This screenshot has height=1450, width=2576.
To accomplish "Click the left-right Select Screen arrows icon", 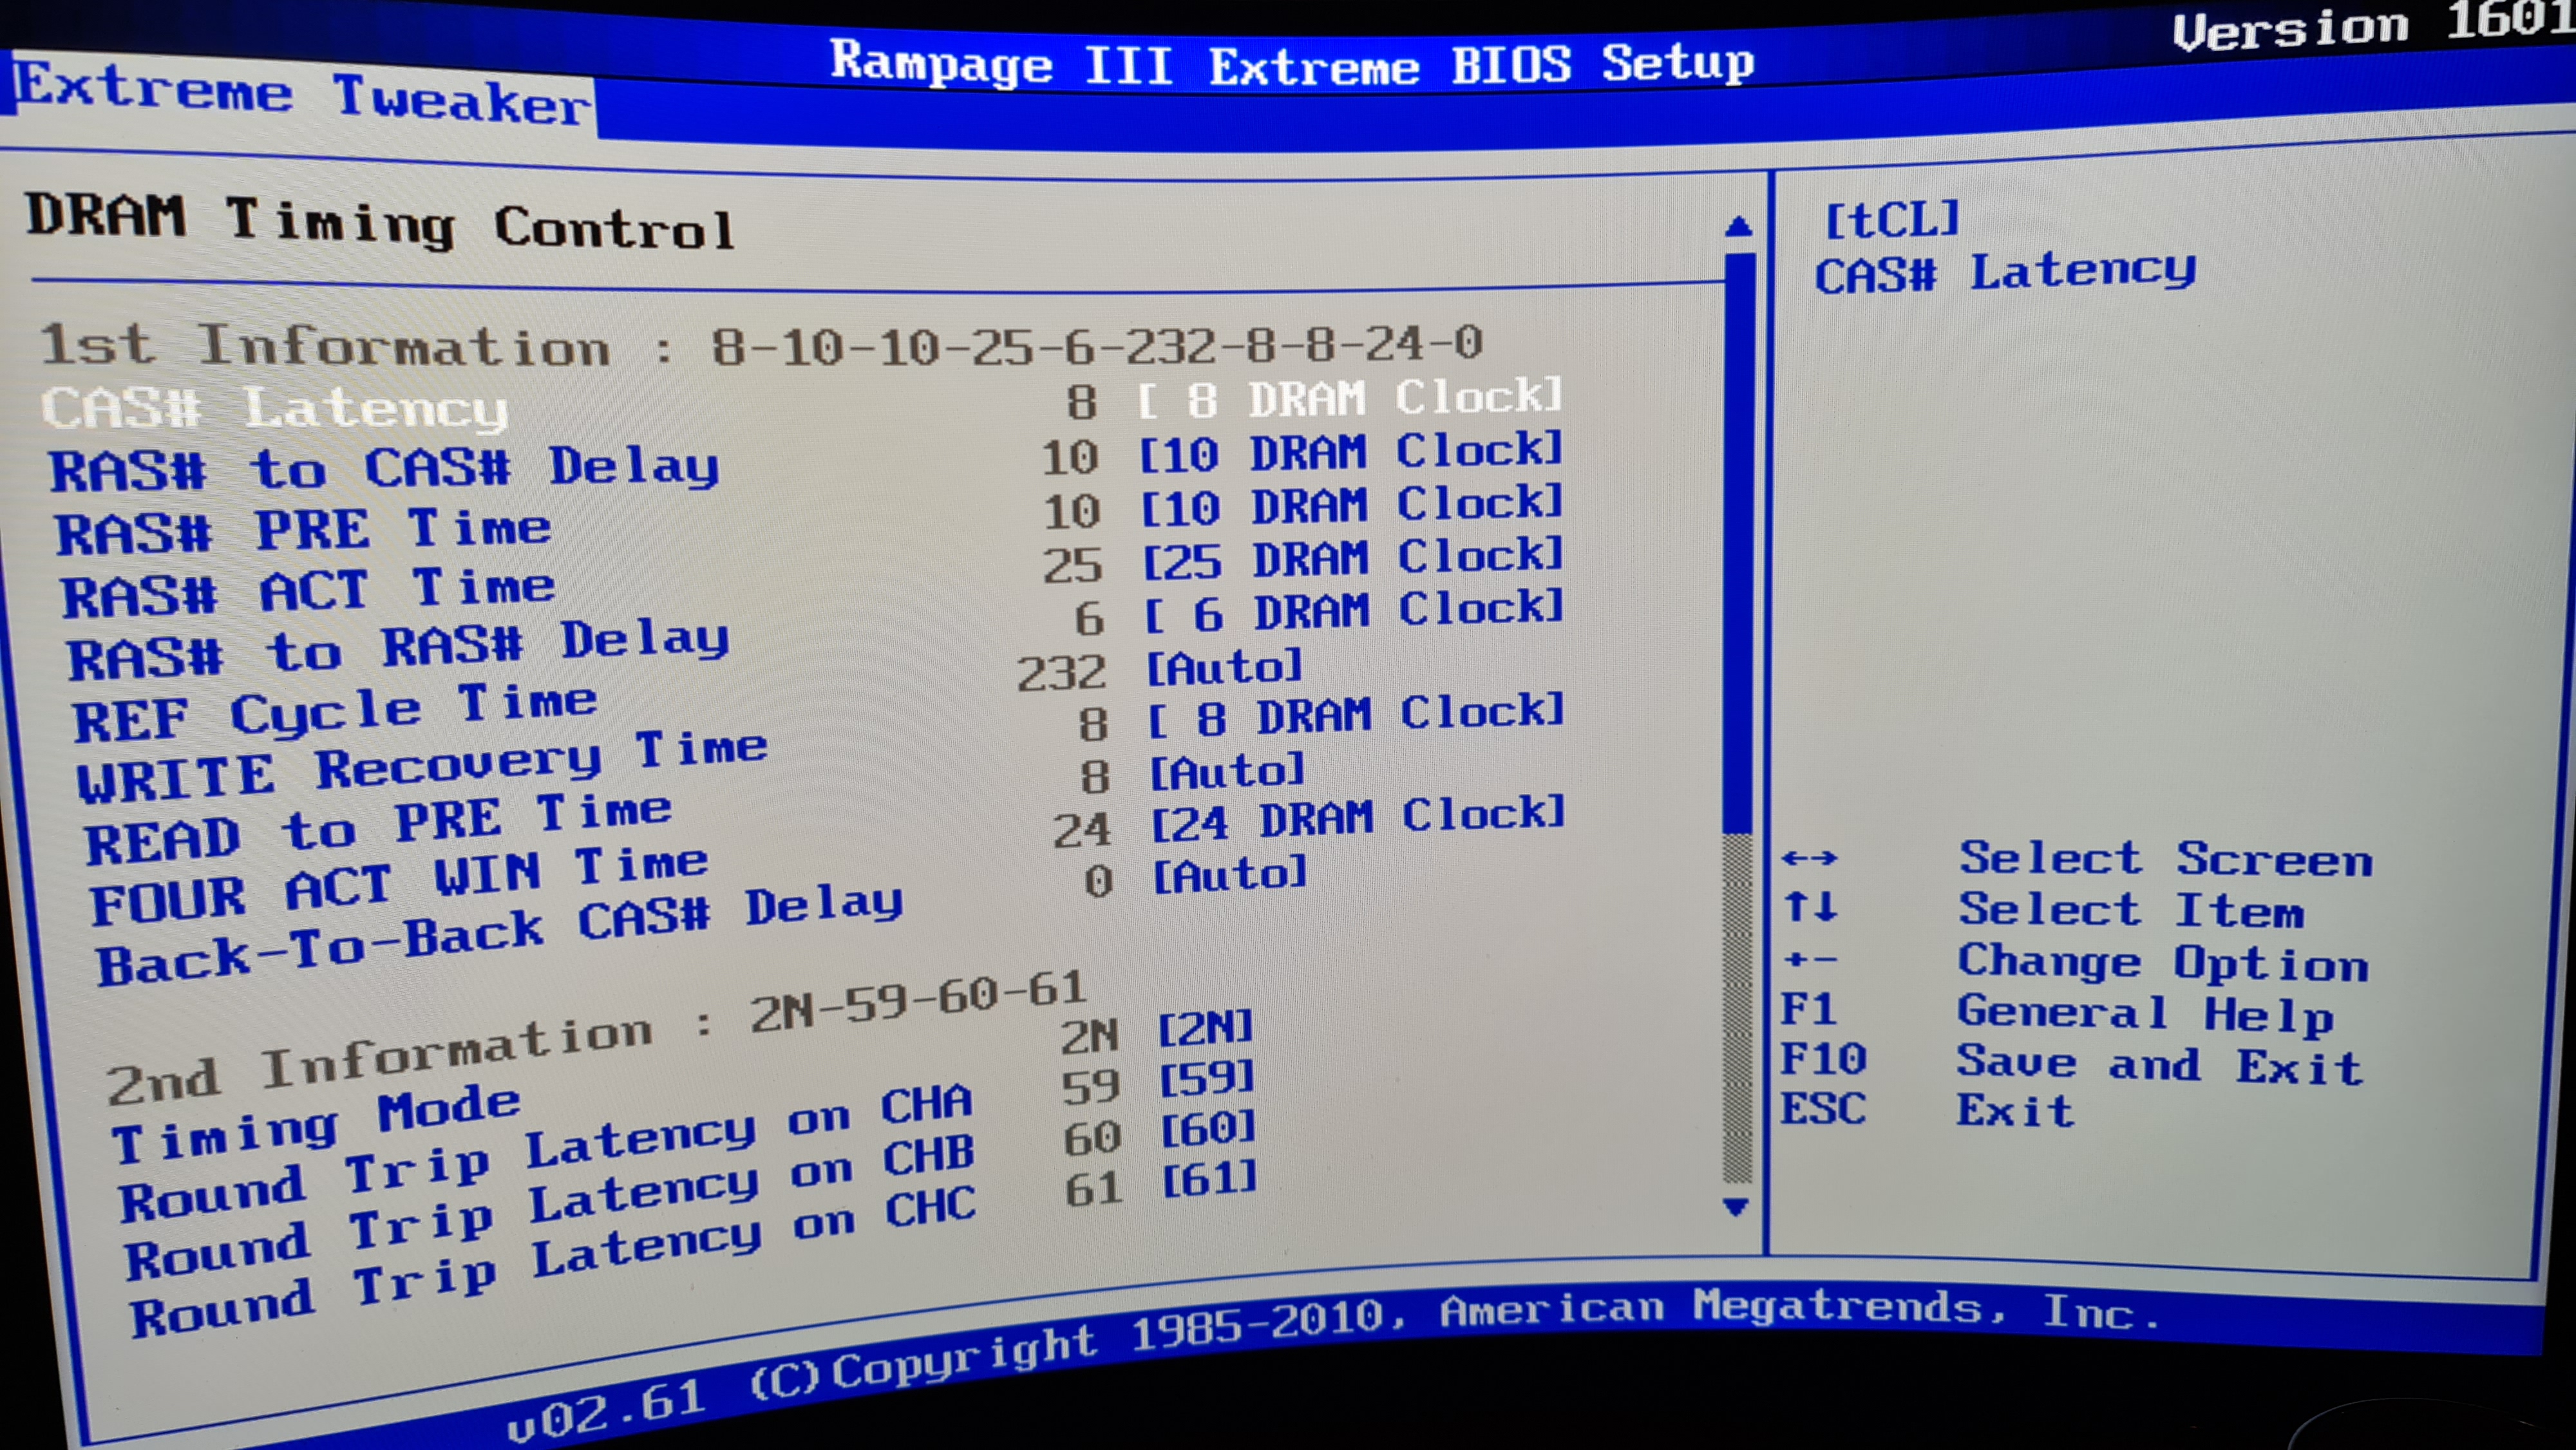I will 1809,858.
